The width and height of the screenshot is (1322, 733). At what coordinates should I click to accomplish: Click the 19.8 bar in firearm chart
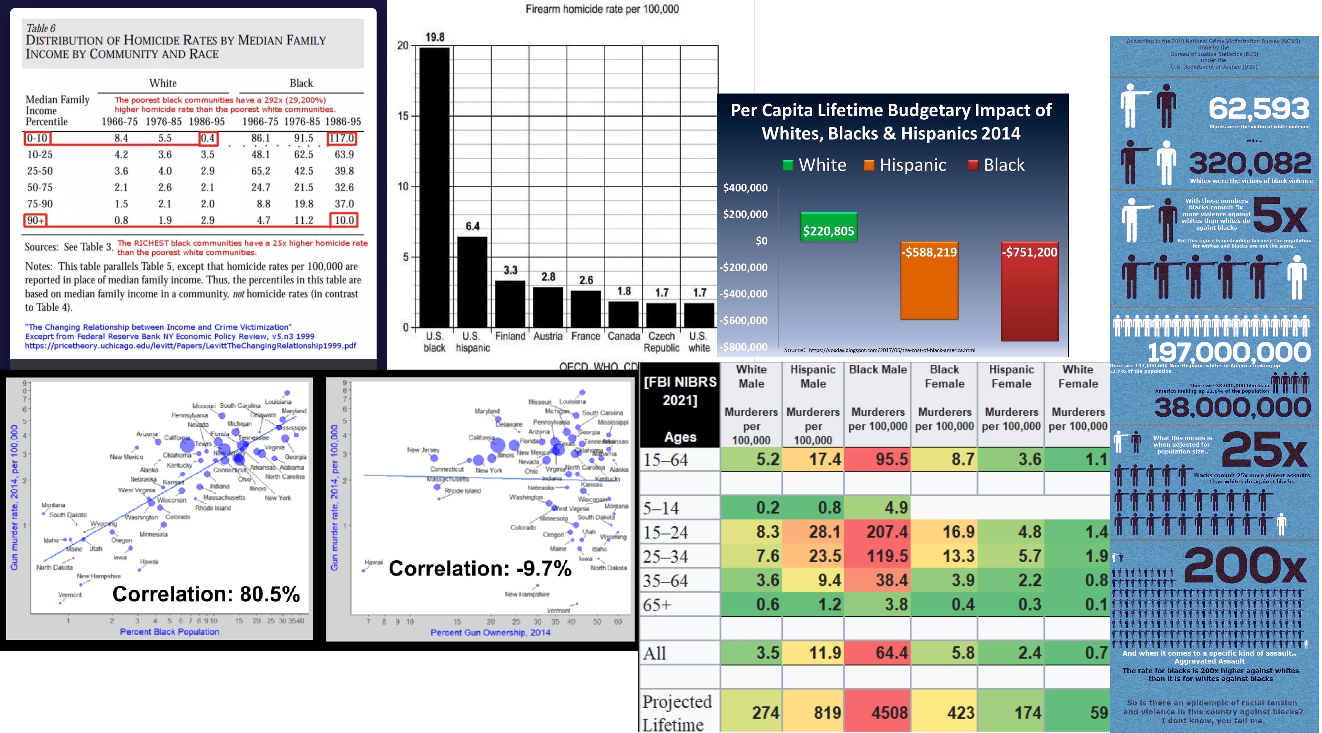point(435,187)
